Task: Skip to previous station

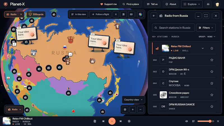Action: coord(103,121)
